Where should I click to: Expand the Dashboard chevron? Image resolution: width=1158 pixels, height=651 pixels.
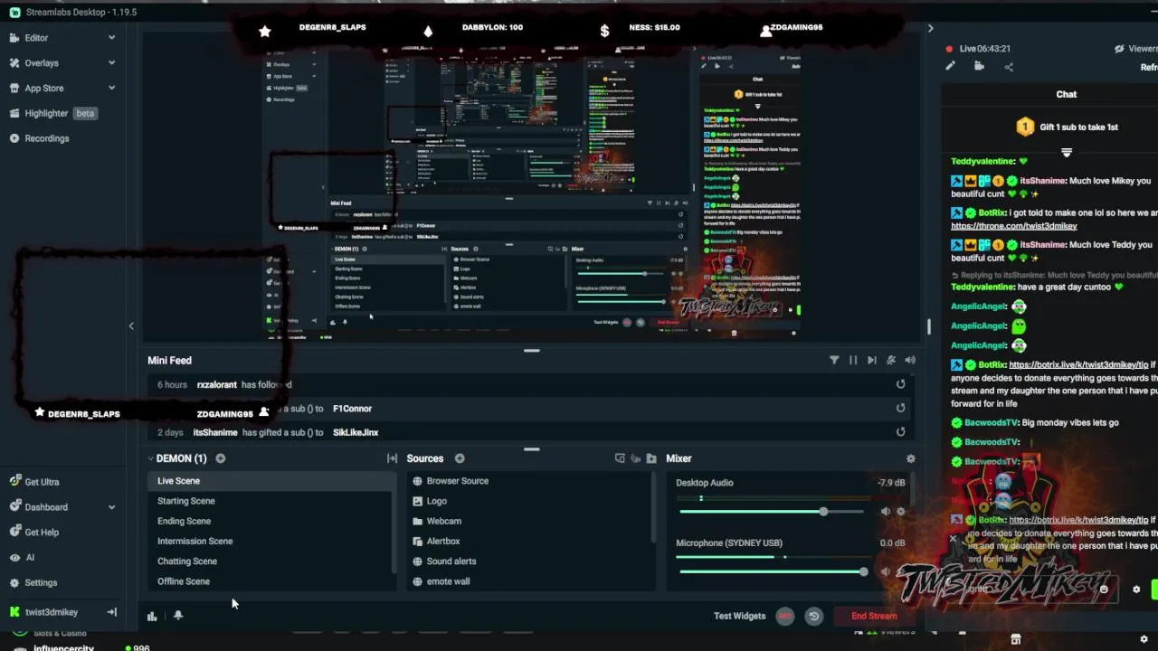[x=111, y=507]
